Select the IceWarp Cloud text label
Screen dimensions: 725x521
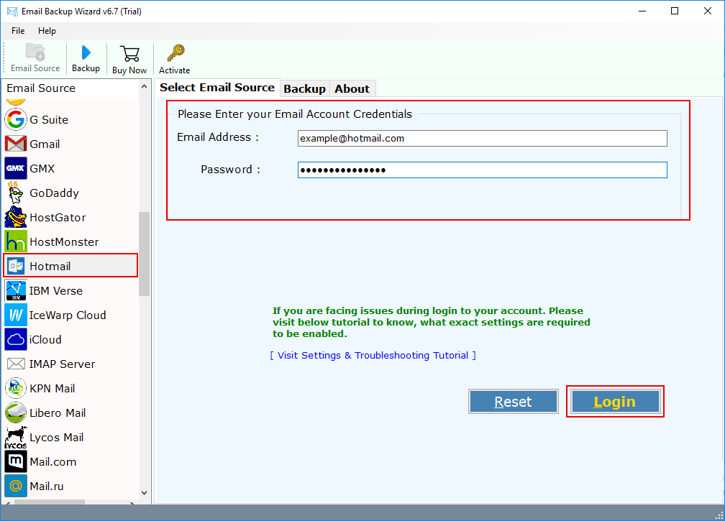pos(68,315)
